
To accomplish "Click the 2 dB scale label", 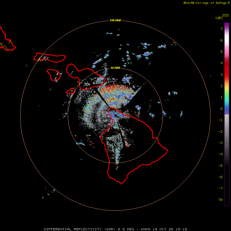I will click(x=222, y=86).
